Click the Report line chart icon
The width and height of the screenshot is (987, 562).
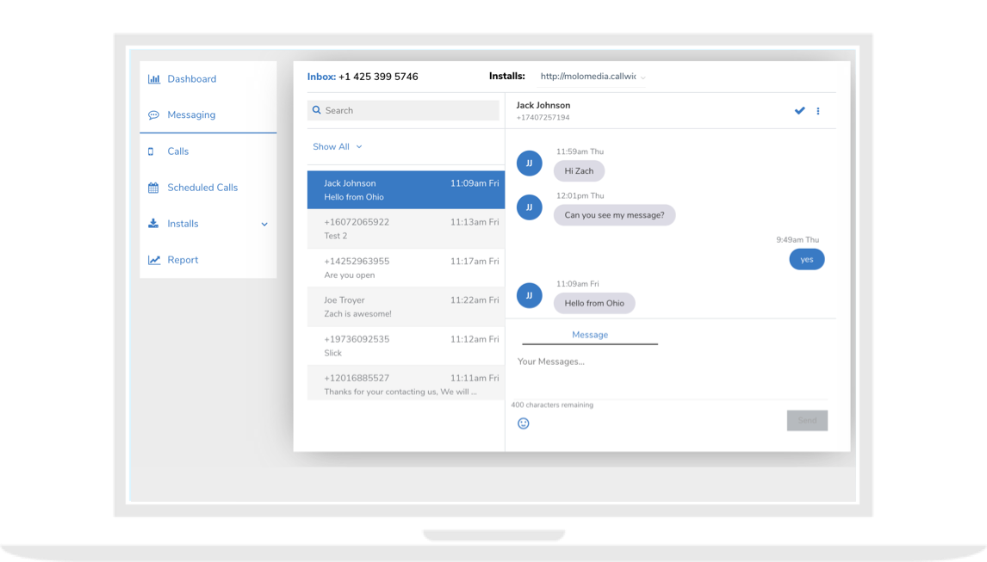coord(154,260)
